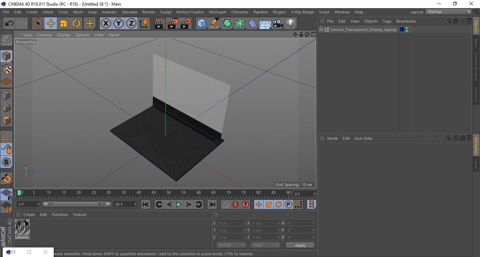Click the X position input field

(x=232, y=223)
